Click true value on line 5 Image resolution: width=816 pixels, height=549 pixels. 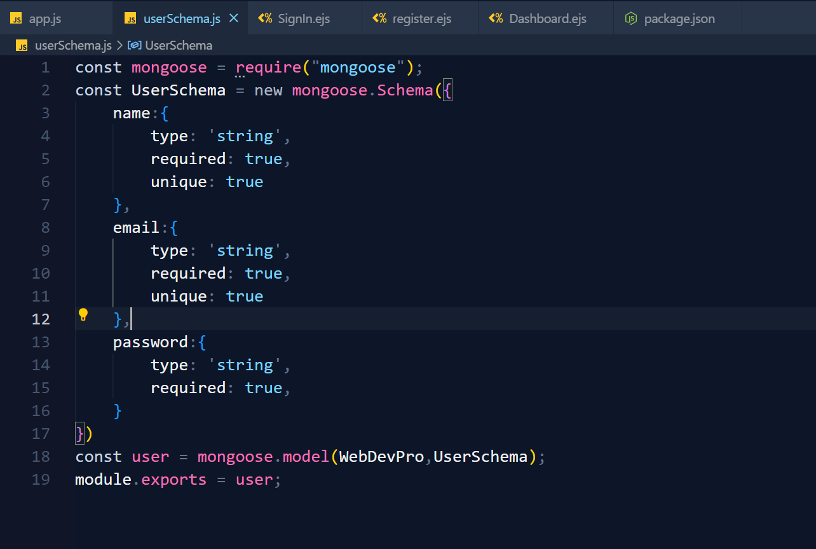[264, 159]
